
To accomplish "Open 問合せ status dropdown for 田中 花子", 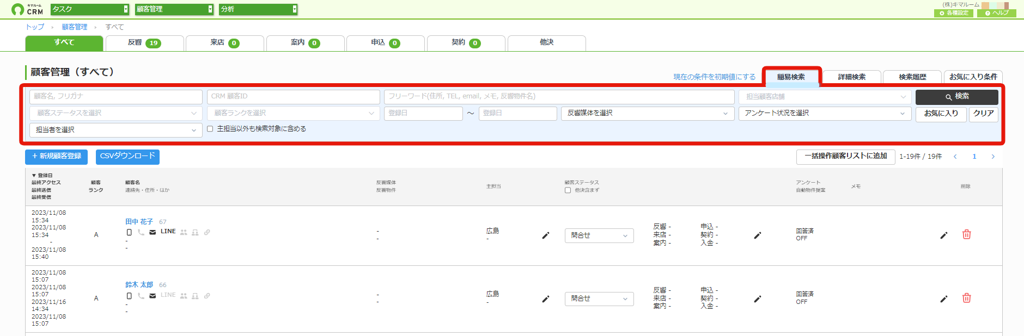I will pyautogui.click(x=599, y=235).
